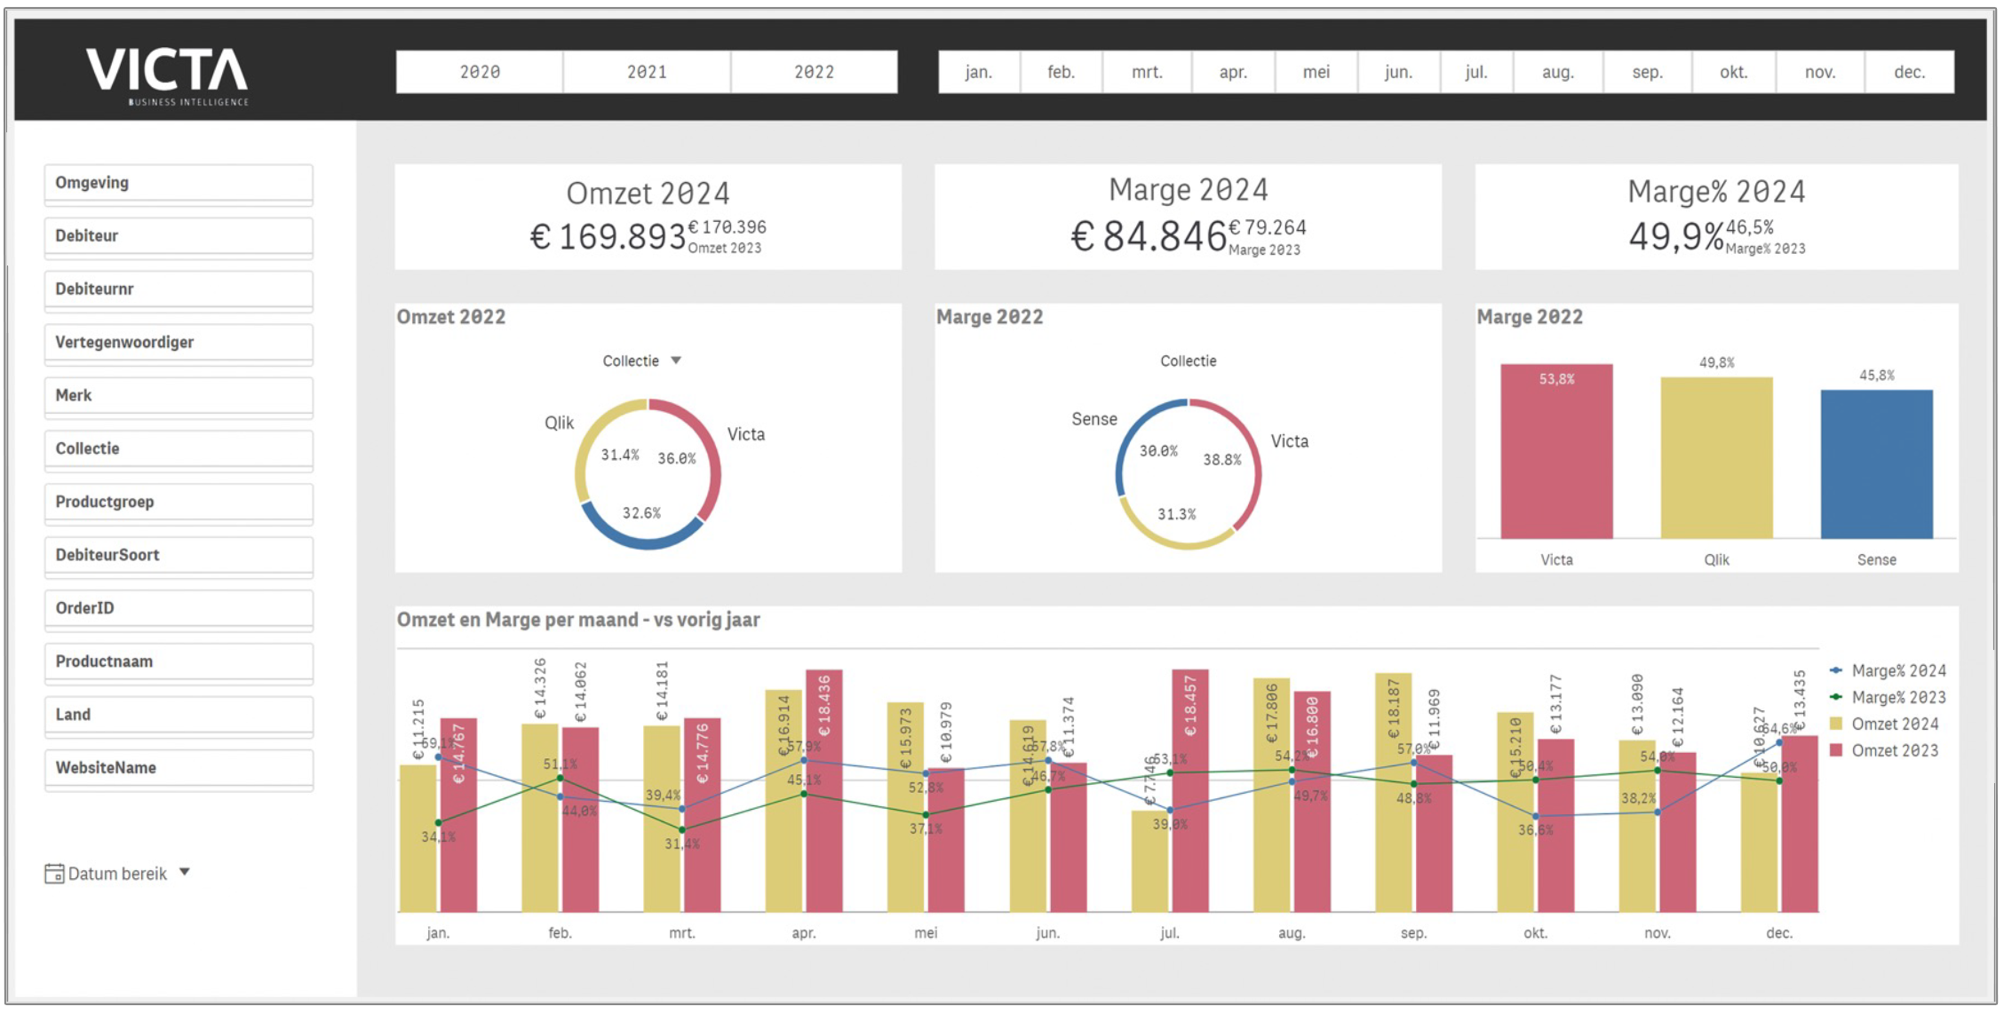
Task: Click the Victa label on Omzet 2022 donut
Action: pyautogui.click(x=746, y=434)
